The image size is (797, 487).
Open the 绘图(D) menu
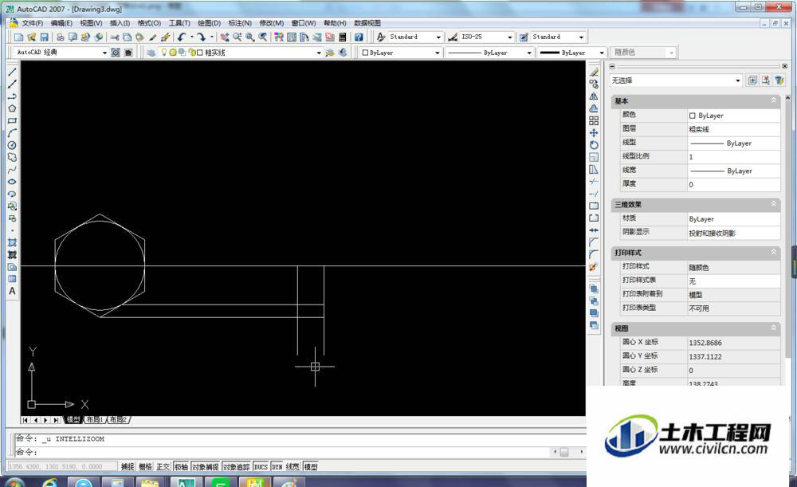[x=209, y=23]
